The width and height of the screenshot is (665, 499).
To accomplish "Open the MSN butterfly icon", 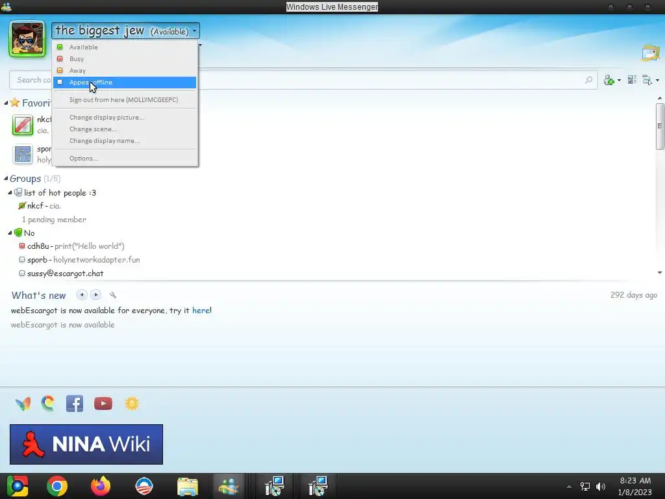I will [23, 403].
